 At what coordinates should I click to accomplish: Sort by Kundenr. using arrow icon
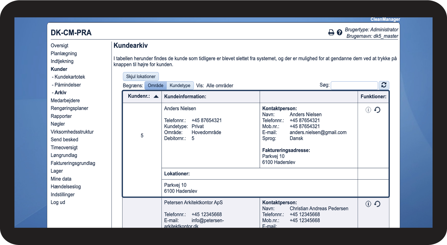[156, 96]
